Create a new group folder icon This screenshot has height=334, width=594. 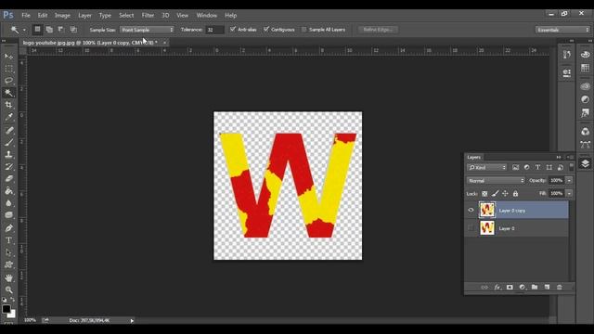pos(535,287)
